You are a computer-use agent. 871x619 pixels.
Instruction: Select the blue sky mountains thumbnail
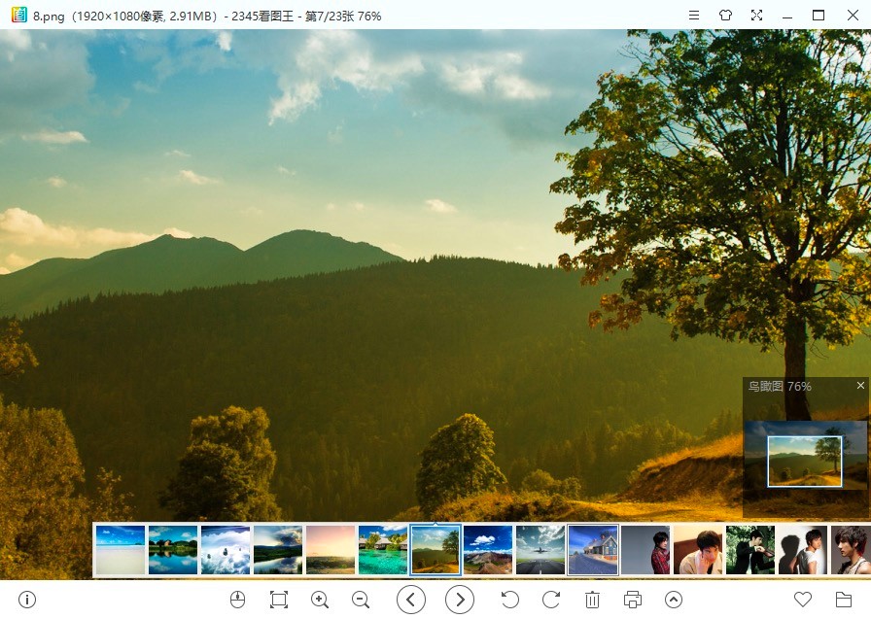click(488, 550)
